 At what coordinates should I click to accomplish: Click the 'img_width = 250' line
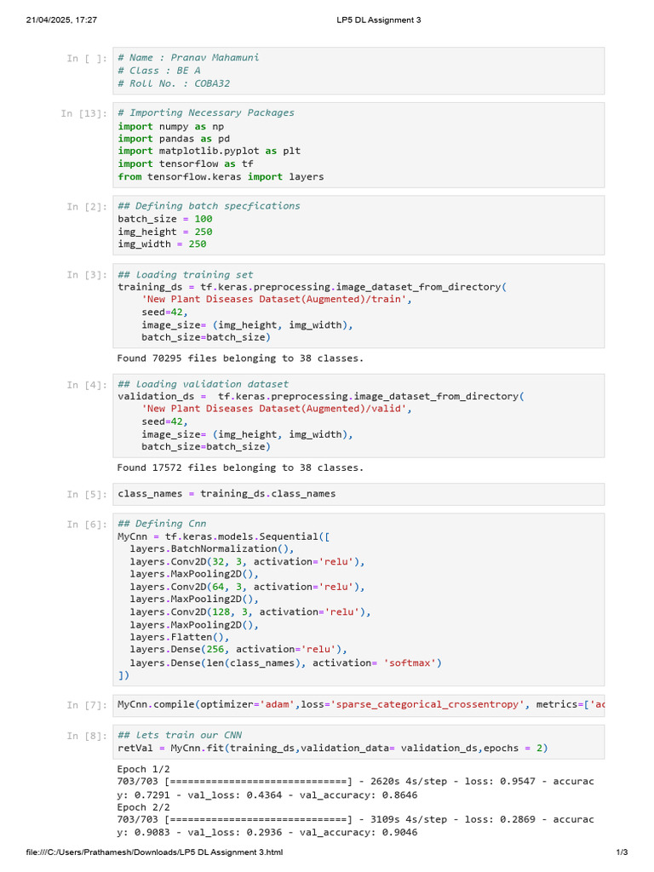tap(162, 244)
